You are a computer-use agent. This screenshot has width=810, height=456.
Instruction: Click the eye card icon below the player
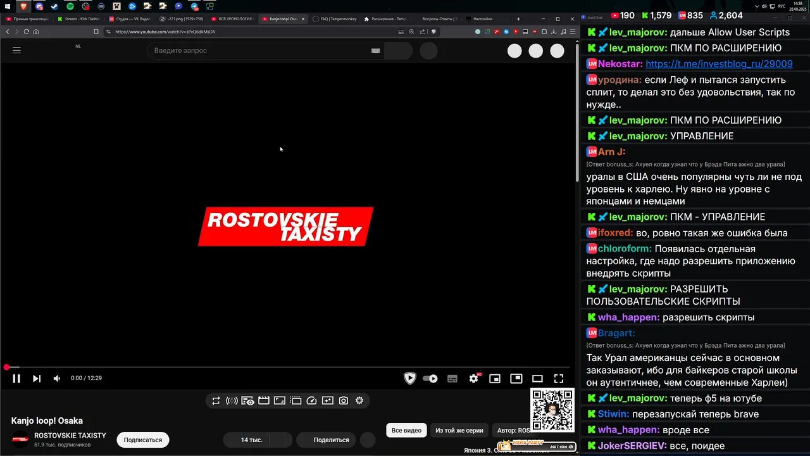(248, 401)
